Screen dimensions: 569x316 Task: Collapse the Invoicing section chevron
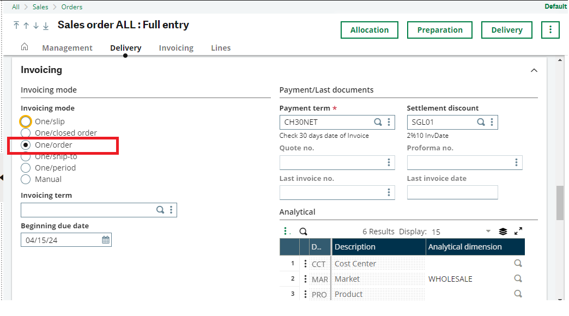coord(534,70)
